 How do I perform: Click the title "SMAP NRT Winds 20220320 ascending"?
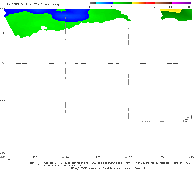click(x=32, y=4)
